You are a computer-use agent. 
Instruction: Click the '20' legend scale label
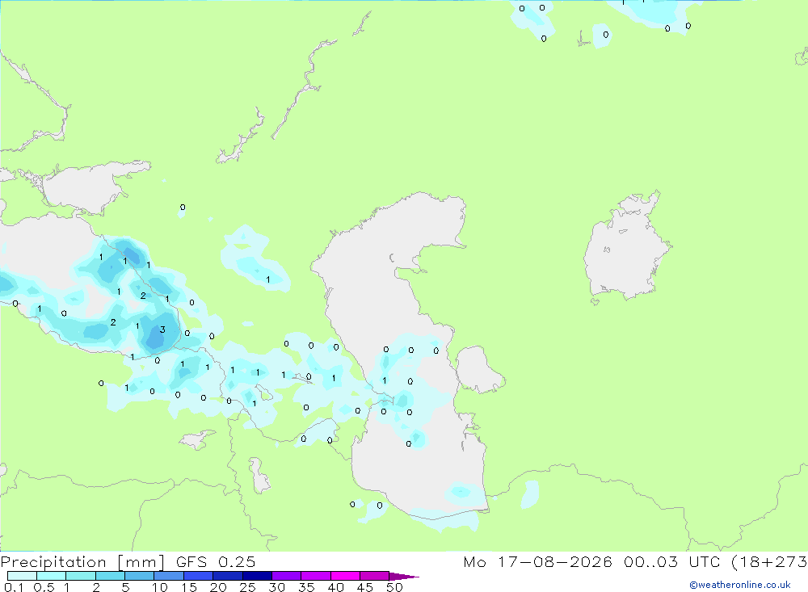(x=218, y=587)
